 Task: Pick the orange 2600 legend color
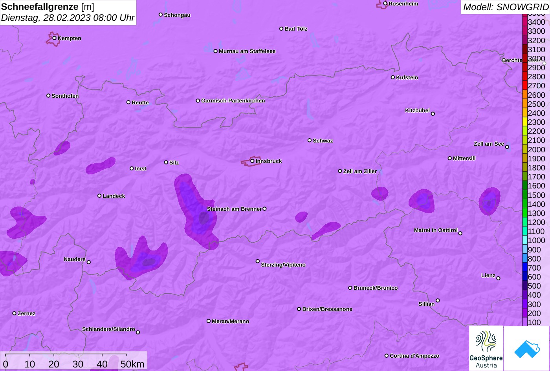(x=525, y=95)
